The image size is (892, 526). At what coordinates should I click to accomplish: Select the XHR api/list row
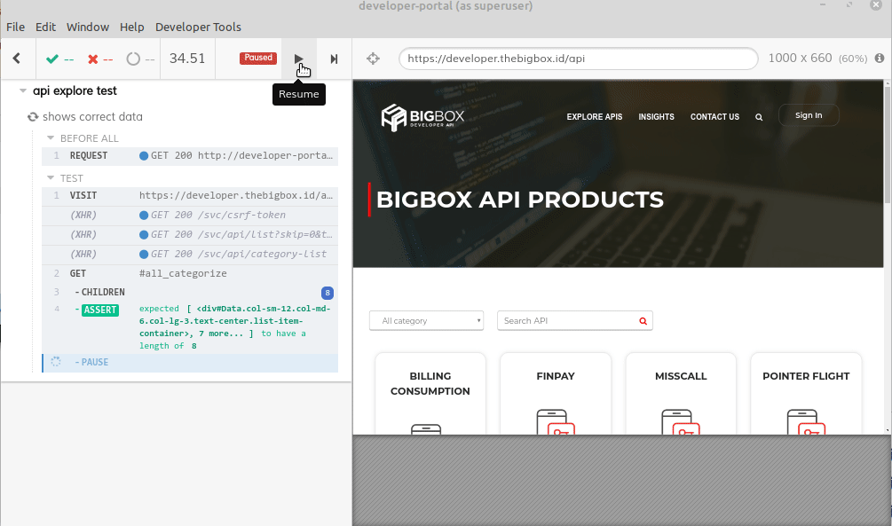point(190,234)
